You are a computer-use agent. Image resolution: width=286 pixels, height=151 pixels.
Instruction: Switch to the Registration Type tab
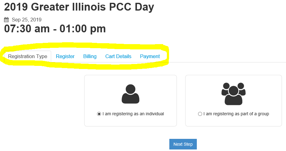tap(27, 57)
